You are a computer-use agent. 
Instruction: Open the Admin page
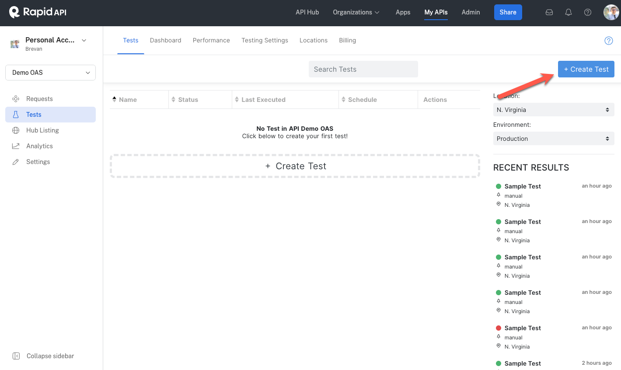point(471,12)
